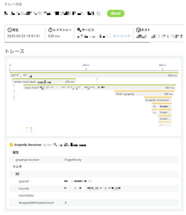
Task: Click the droppedAttributesCount row
Action: tap(94, 203)
